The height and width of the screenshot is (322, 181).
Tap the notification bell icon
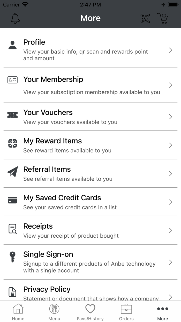[x=15, y=18]
